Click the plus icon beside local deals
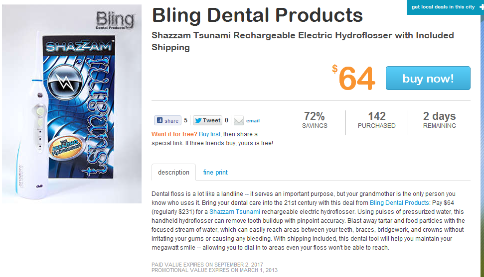 point(482,7)
